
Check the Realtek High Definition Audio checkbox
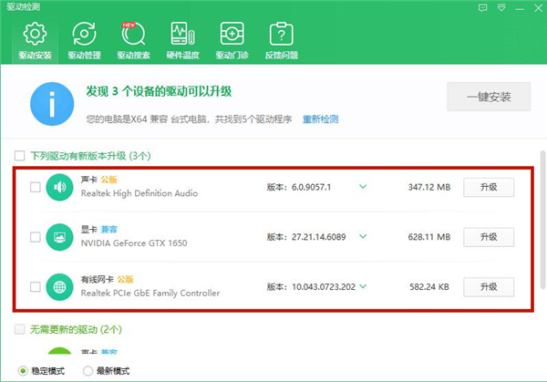pyautogui.click(x=35, y=188)
